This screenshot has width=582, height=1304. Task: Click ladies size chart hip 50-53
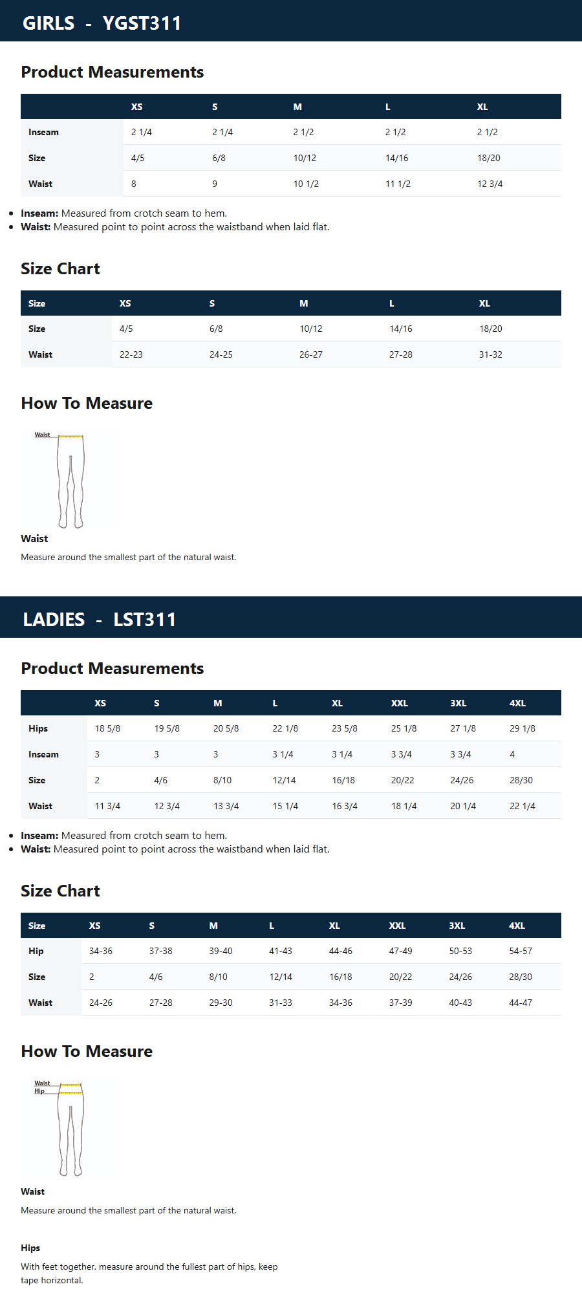[x=461, y=951]
